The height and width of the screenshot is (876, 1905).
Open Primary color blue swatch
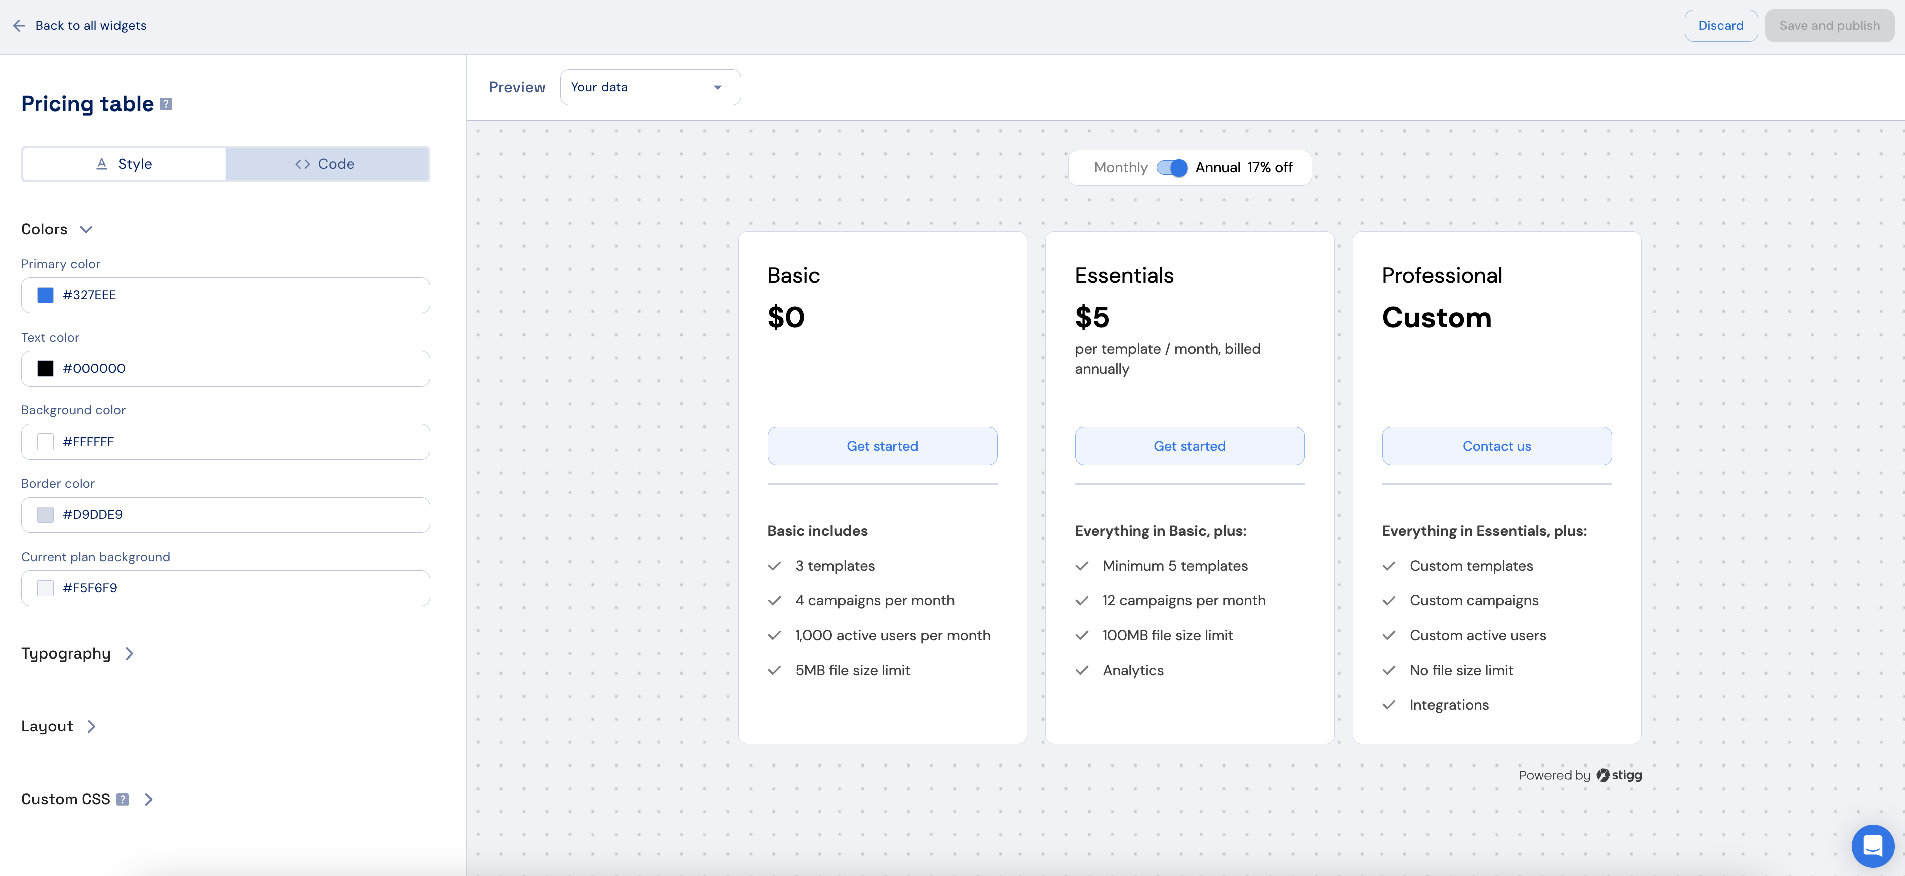pos(45,295)
